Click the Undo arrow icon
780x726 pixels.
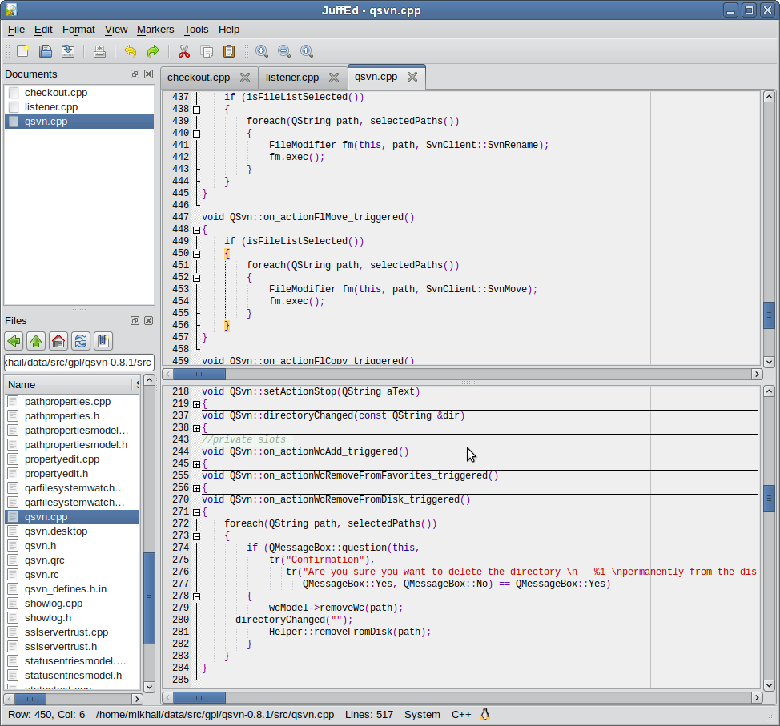pos(131,51)
